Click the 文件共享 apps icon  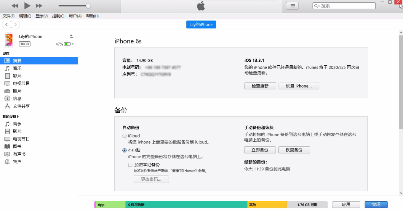click(7, 106)
